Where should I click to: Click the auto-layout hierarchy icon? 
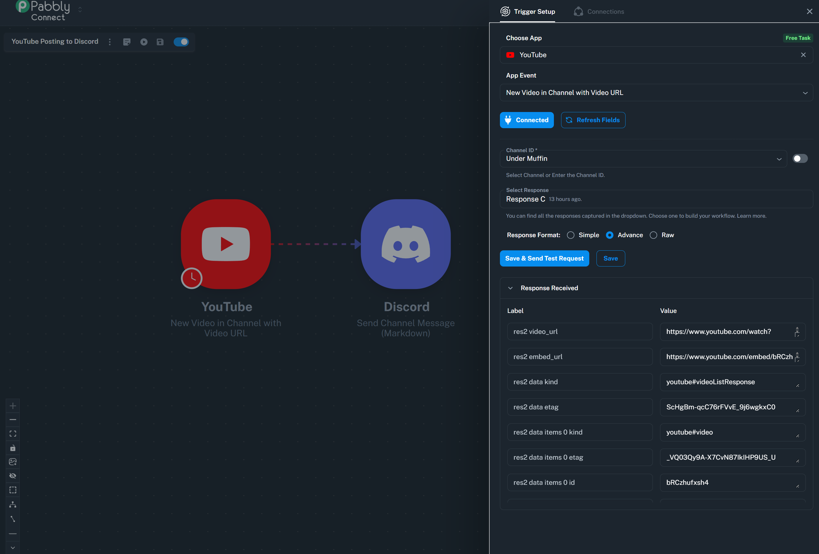point(13,504)
